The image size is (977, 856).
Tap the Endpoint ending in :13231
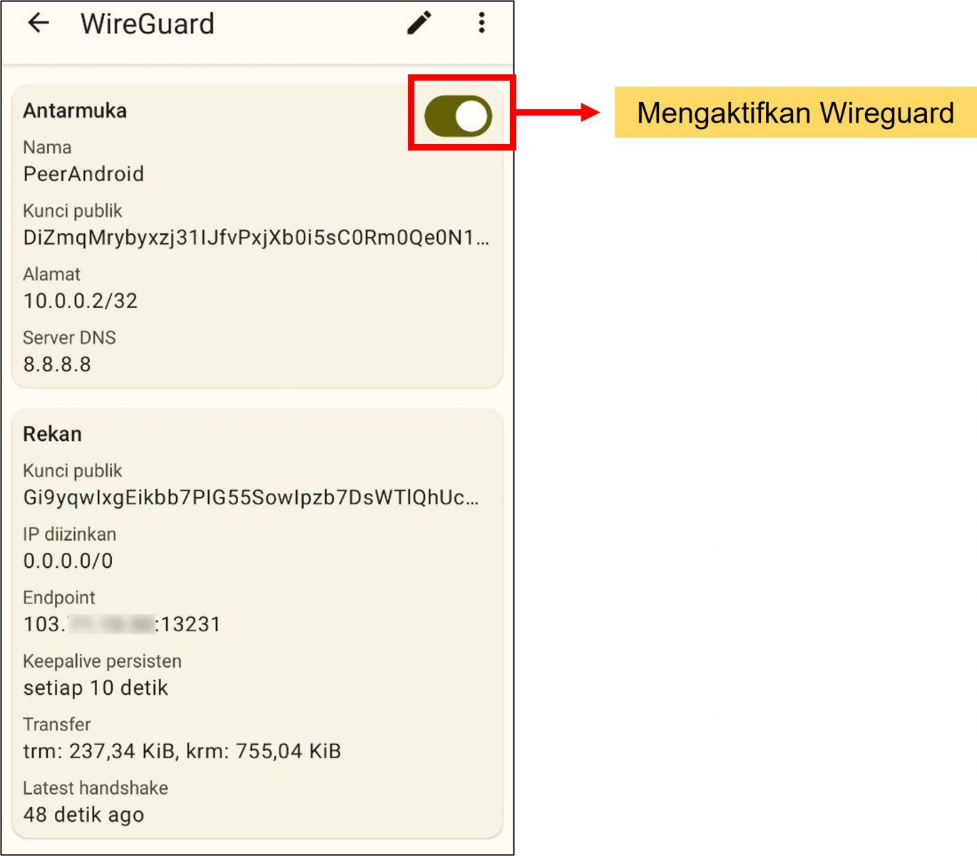(121, 623)
